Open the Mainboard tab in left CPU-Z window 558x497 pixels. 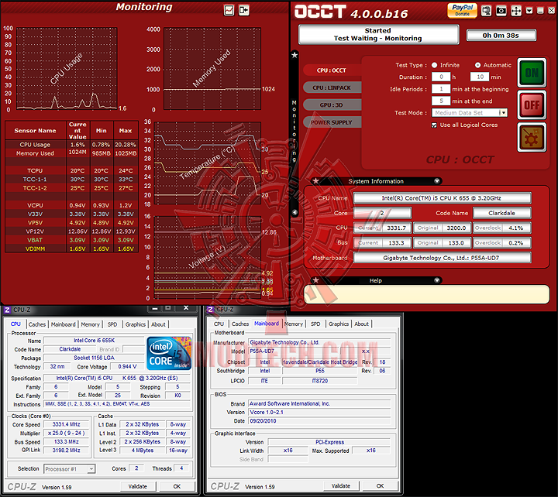[64, 324]
